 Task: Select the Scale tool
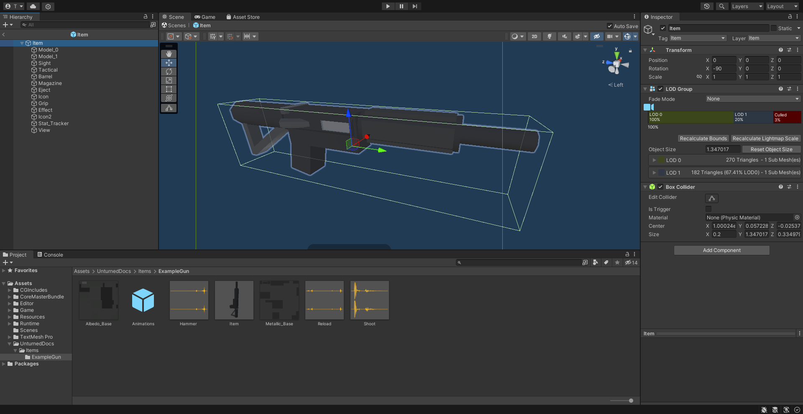click(x=169, y=80)
